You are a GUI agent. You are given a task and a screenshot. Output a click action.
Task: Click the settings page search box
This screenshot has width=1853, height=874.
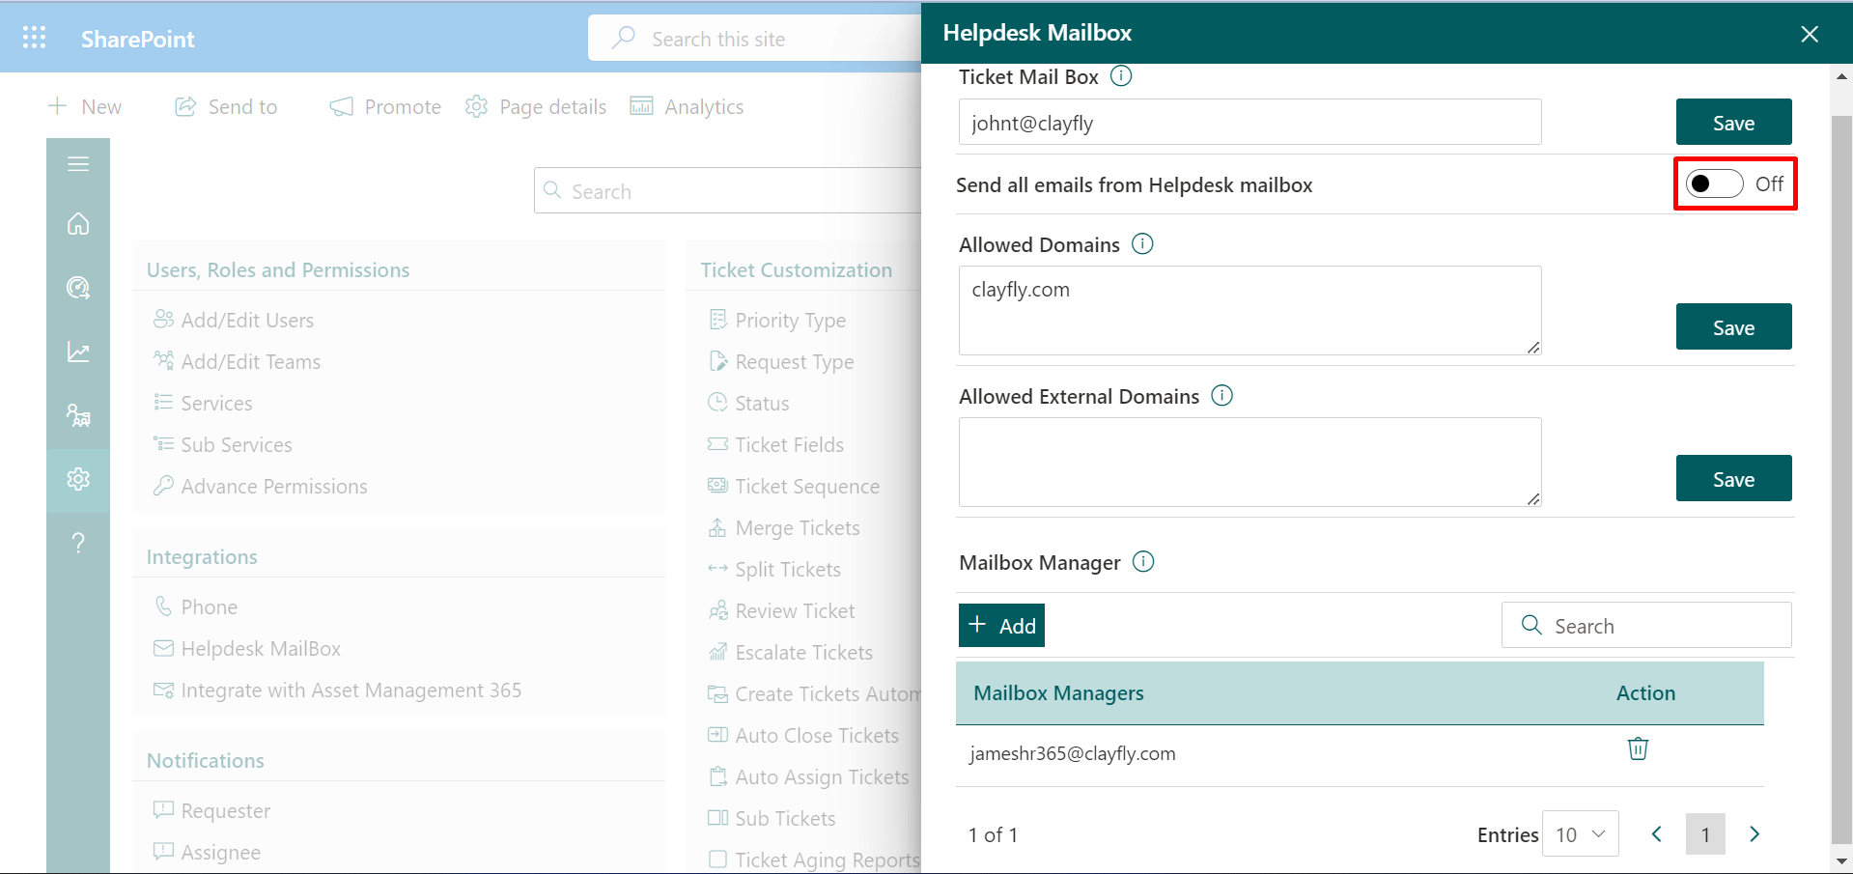(x=728, y=191)
